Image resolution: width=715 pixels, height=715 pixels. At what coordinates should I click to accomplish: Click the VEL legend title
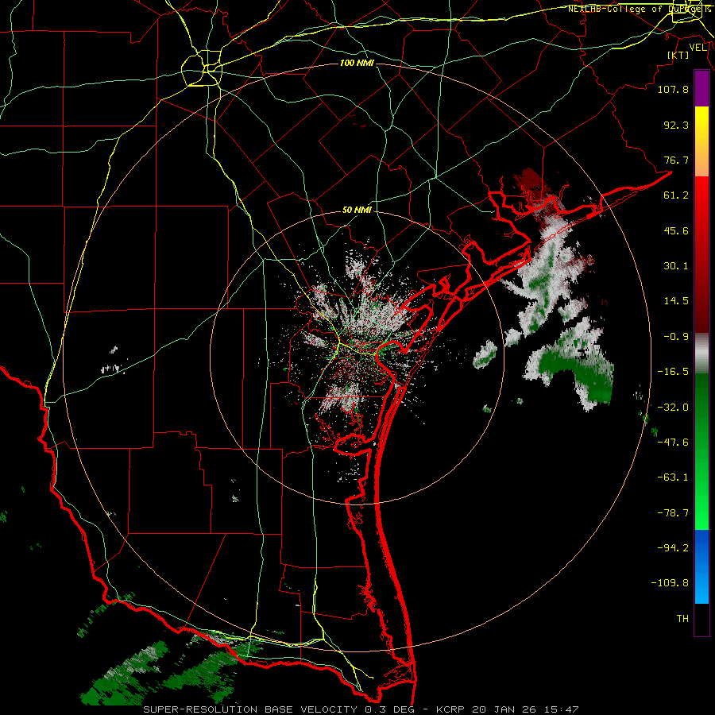698,48
